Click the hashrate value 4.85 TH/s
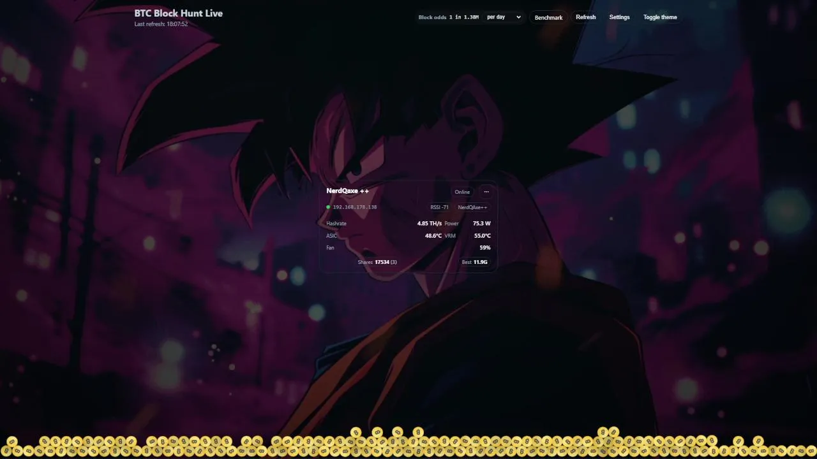This screenshot has width=817, height=459. click(430, 224)
